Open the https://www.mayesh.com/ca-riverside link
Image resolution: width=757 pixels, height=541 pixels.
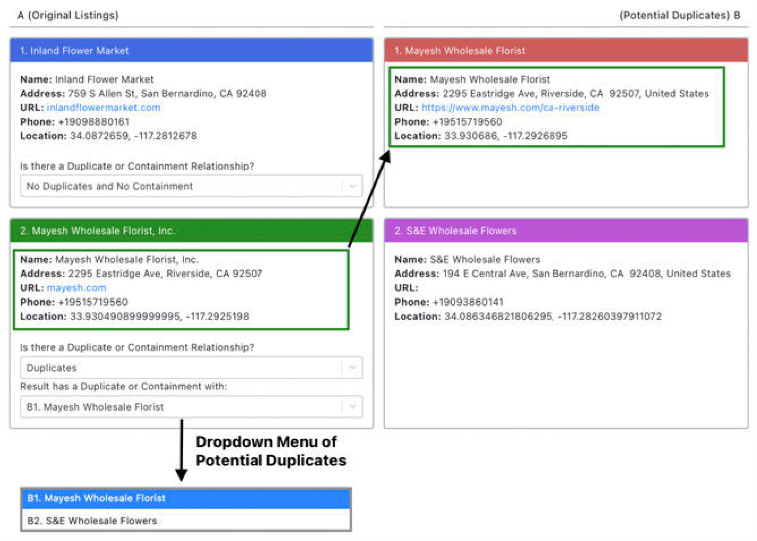click(x=510, y=108)
